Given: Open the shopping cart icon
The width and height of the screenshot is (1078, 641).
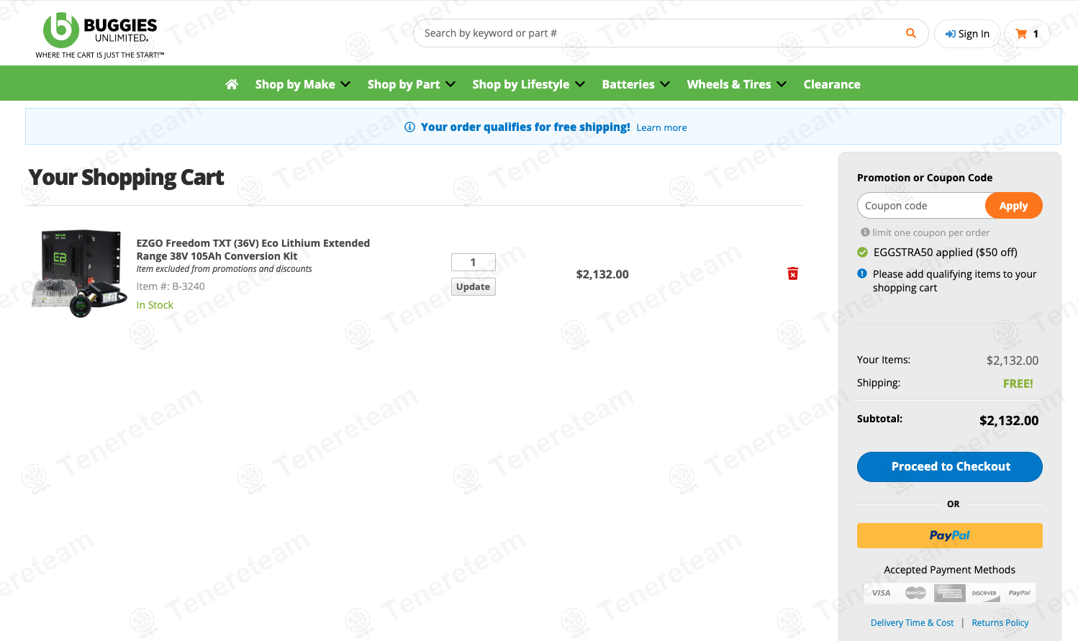Looking at the screenshot, I should [x=1027, y=34].
